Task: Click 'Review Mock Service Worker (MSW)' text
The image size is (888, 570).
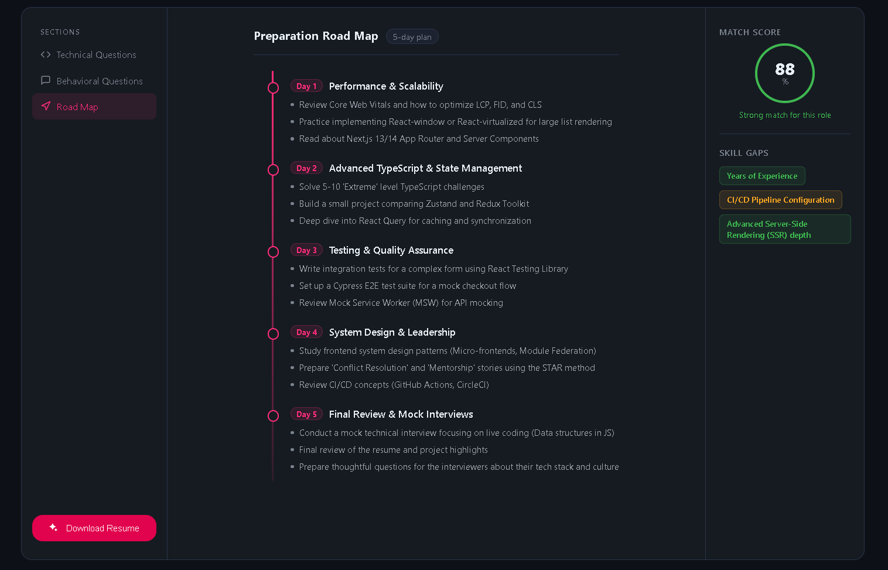Action: 401,303
